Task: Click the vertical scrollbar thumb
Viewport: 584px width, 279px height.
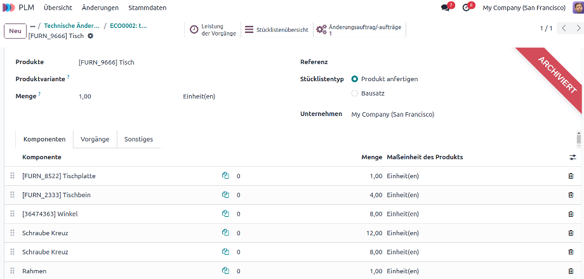Action: pyautogui.click(x=578, y=139)
